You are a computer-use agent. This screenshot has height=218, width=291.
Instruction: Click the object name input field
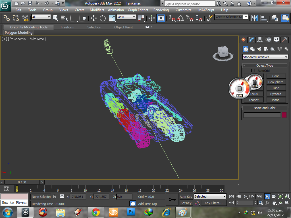262,115
